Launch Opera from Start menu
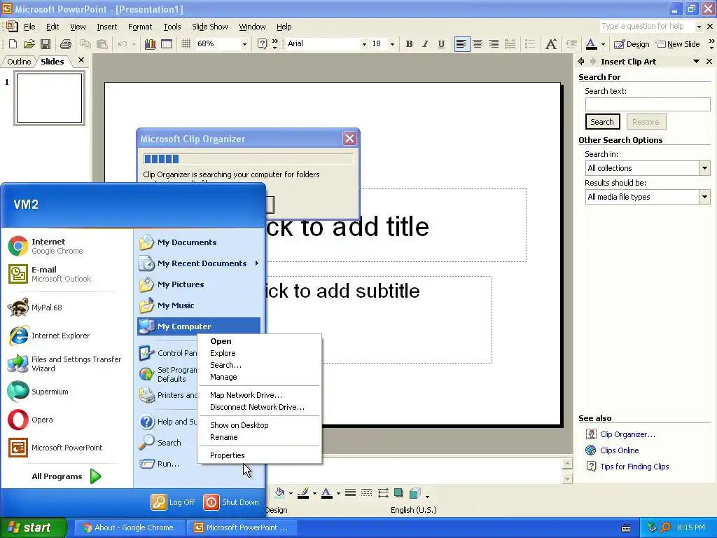This screenshot has width=717, height=538. pos(68,420)
